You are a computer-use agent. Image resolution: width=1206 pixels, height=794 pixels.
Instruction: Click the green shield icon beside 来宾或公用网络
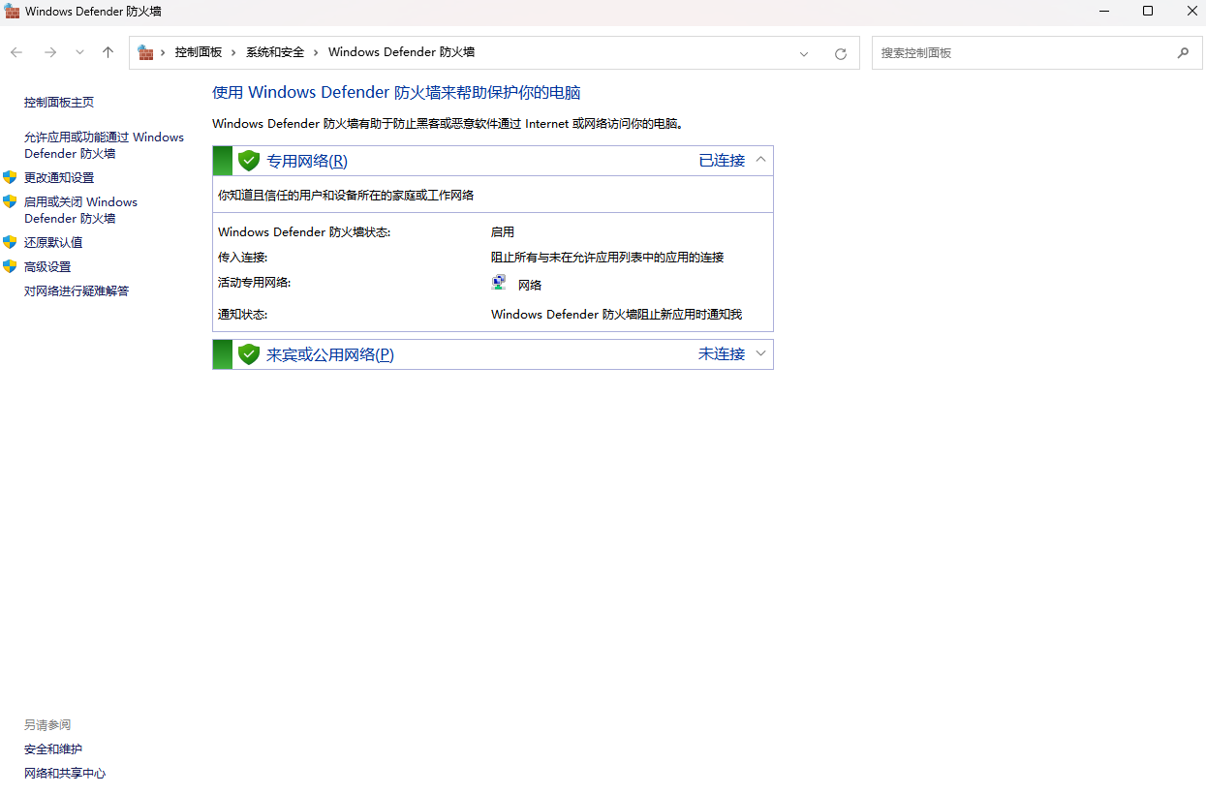(249, 354)
